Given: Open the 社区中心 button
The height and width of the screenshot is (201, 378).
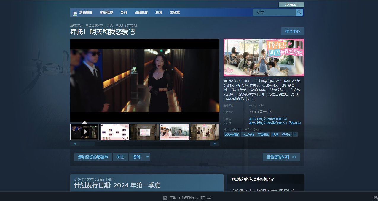Looking at the screenshot, I should (293, 32).
